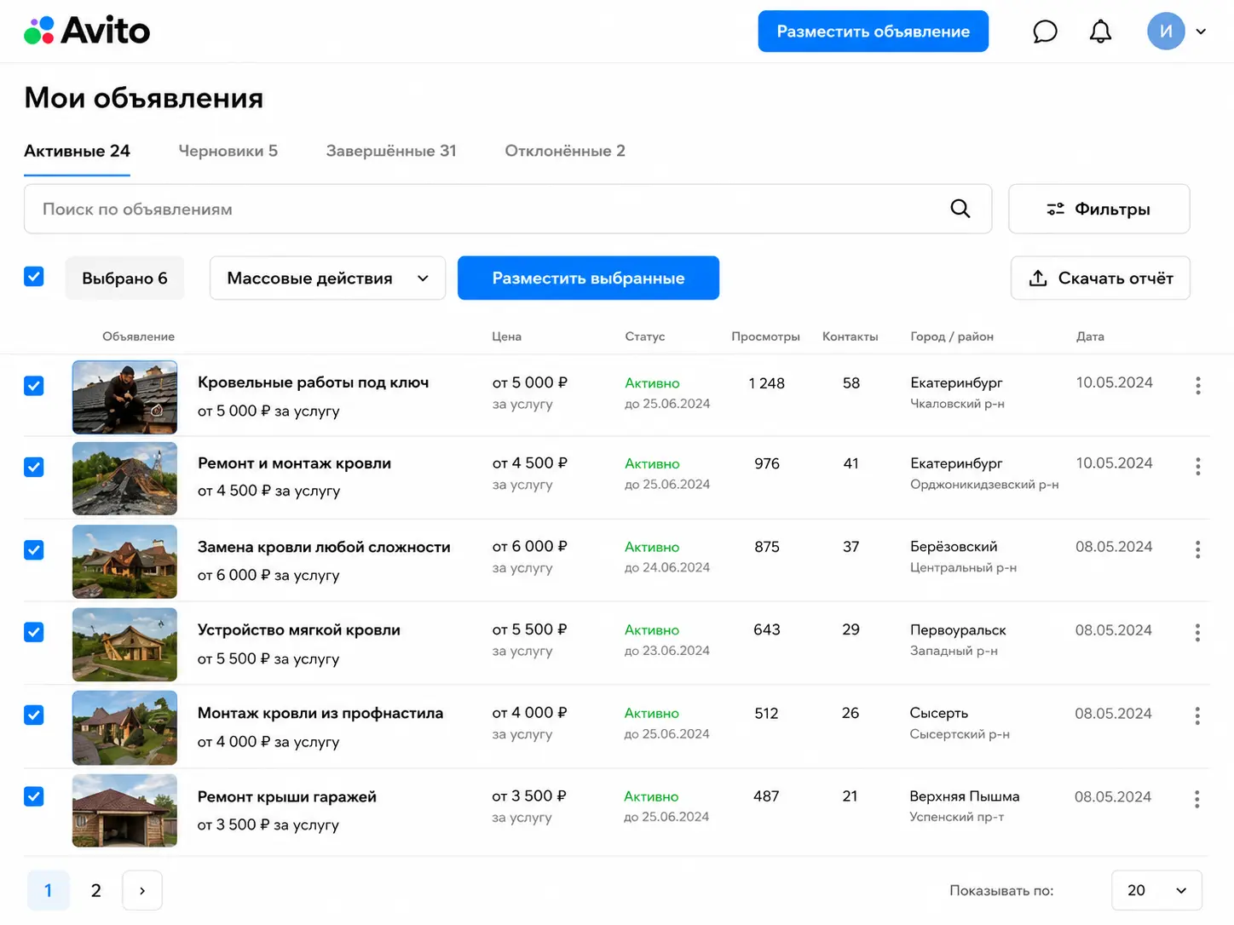Viewport: 1234px width, 925px height.
Task: Open listing title Монтаж кровли из профнастила
Action: (320, 713)
